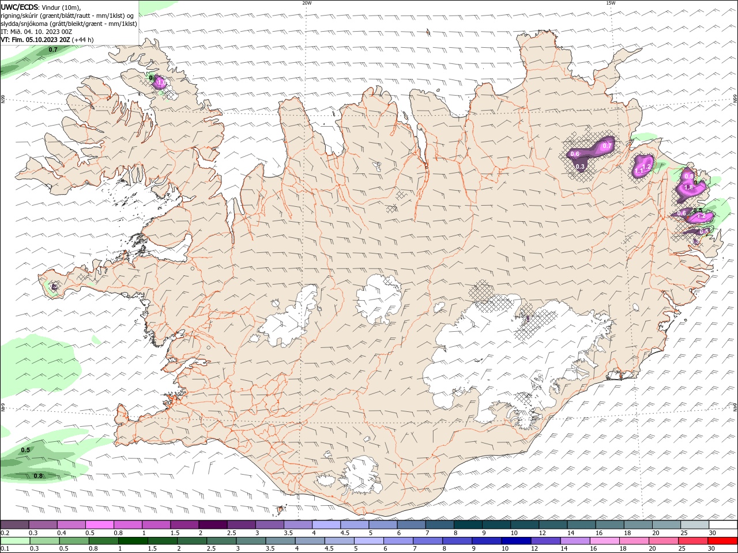Click the 0.1 pale green swatch, lower legend row
The height and width of the screenshot is (553, 738).
coord(15,541)
